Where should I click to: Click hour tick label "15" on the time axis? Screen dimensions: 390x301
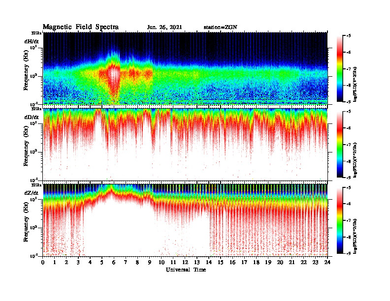(221, 263)
